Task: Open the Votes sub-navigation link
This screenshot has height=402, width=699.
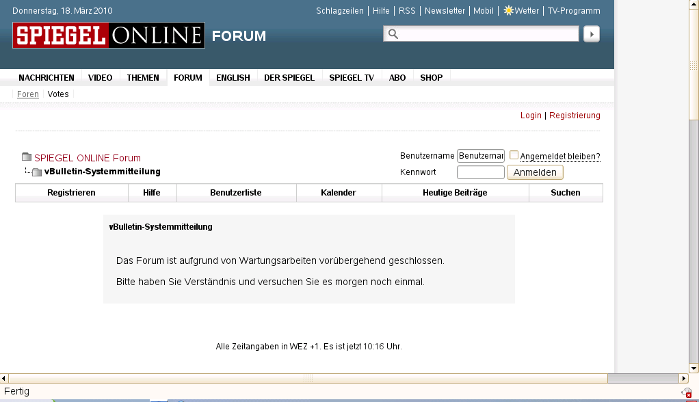Action: tap(58, 94)
